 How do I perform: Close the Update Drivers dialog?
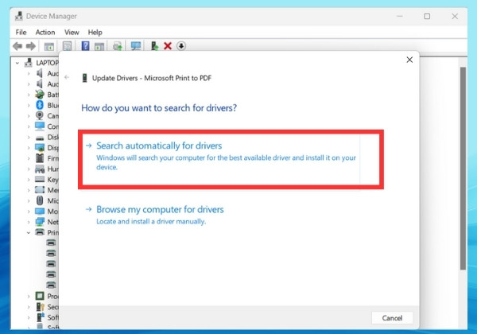click(x=409, y=60)
